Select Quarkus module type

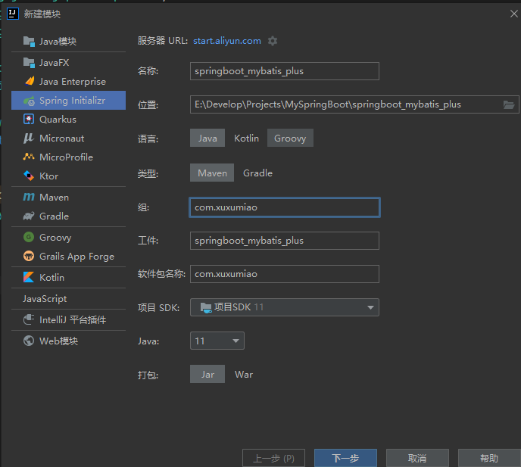pyautogui.click(x=68, y=120)
